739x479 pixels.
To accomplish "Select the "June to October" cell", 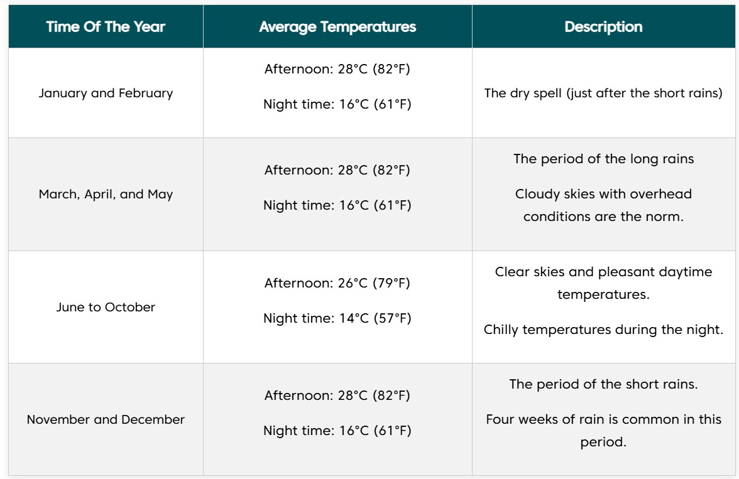I will point(106,307).
